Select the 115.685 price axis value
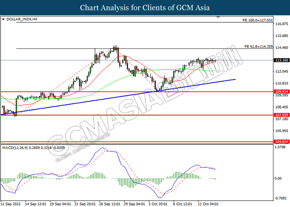 (x=282, y=36)
